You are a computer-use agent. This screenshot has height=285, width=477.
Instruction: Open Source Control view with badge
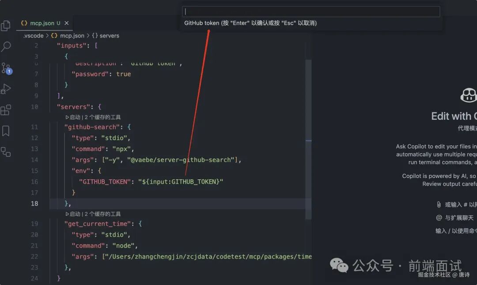6,69
